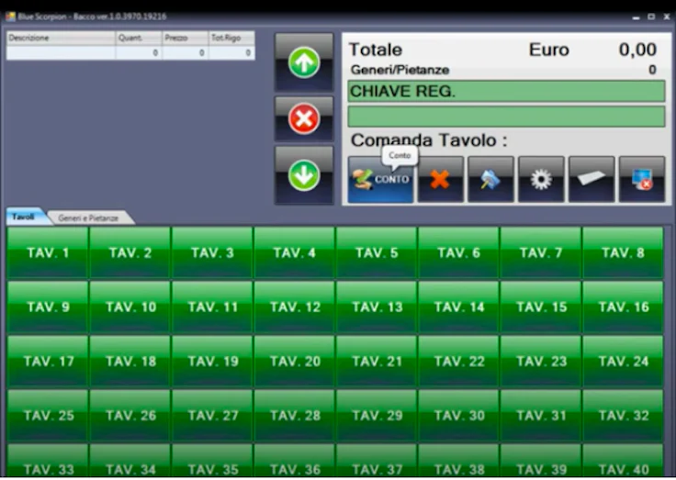Click the blue pin tool icon
The height and width of the screenshot is (480, 676).
coord(490,179)
